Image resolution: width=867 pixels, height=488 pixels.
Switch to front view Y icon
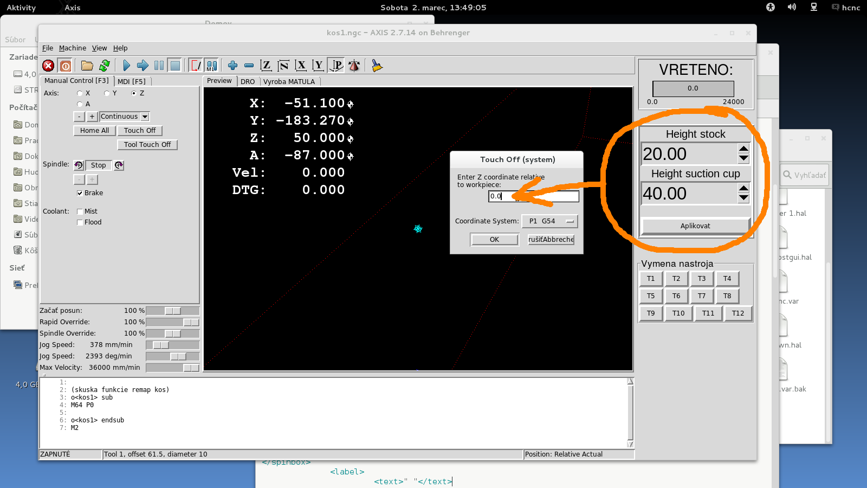tap(318, 66)
